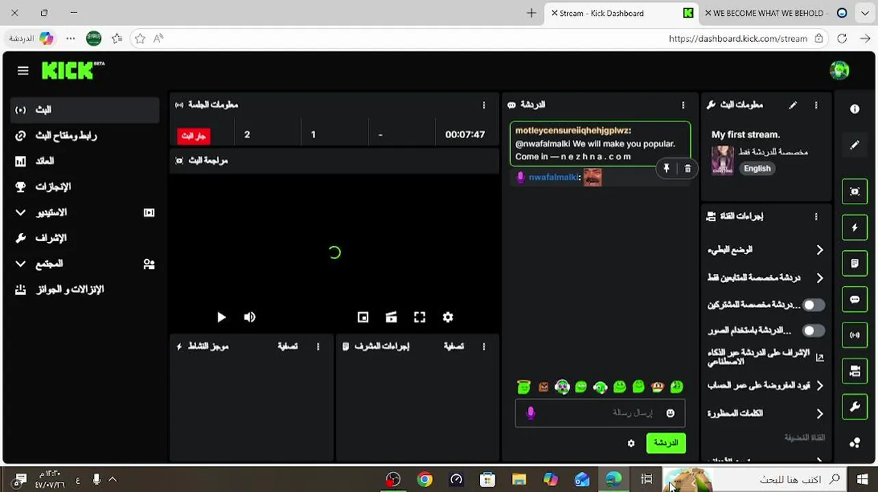The image size is (878, 492).
Task: Open stream preview settings gear
Action: point(448,317)
